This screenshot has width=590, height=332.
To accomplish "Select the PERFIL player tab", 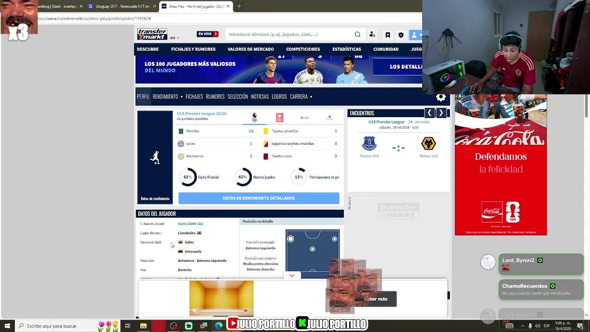I will (143, 97).
